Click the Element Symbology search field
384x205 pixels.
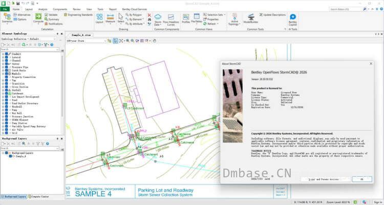point(30,50)
